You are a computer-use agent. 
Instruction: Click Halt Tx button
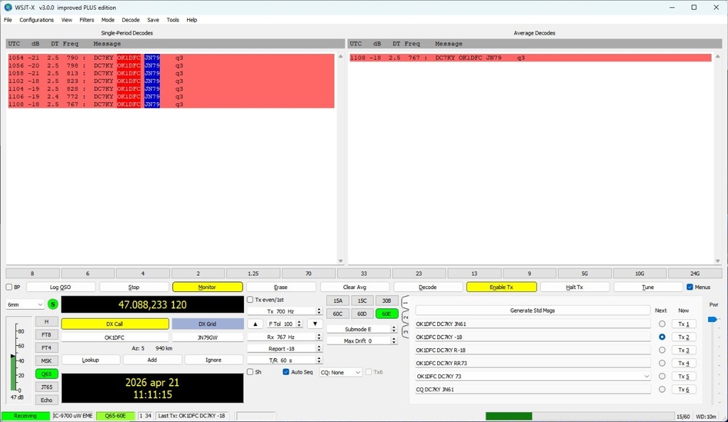tap(574, 287)
